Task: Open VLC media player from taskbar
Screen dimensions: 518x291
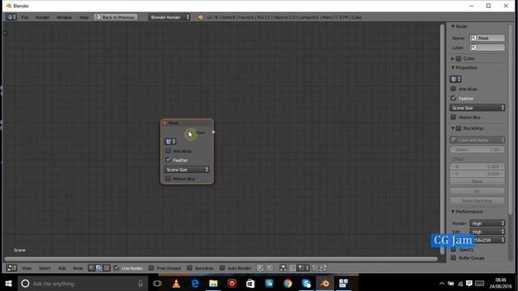Action: pyautogui.click(x=176, y=284)
